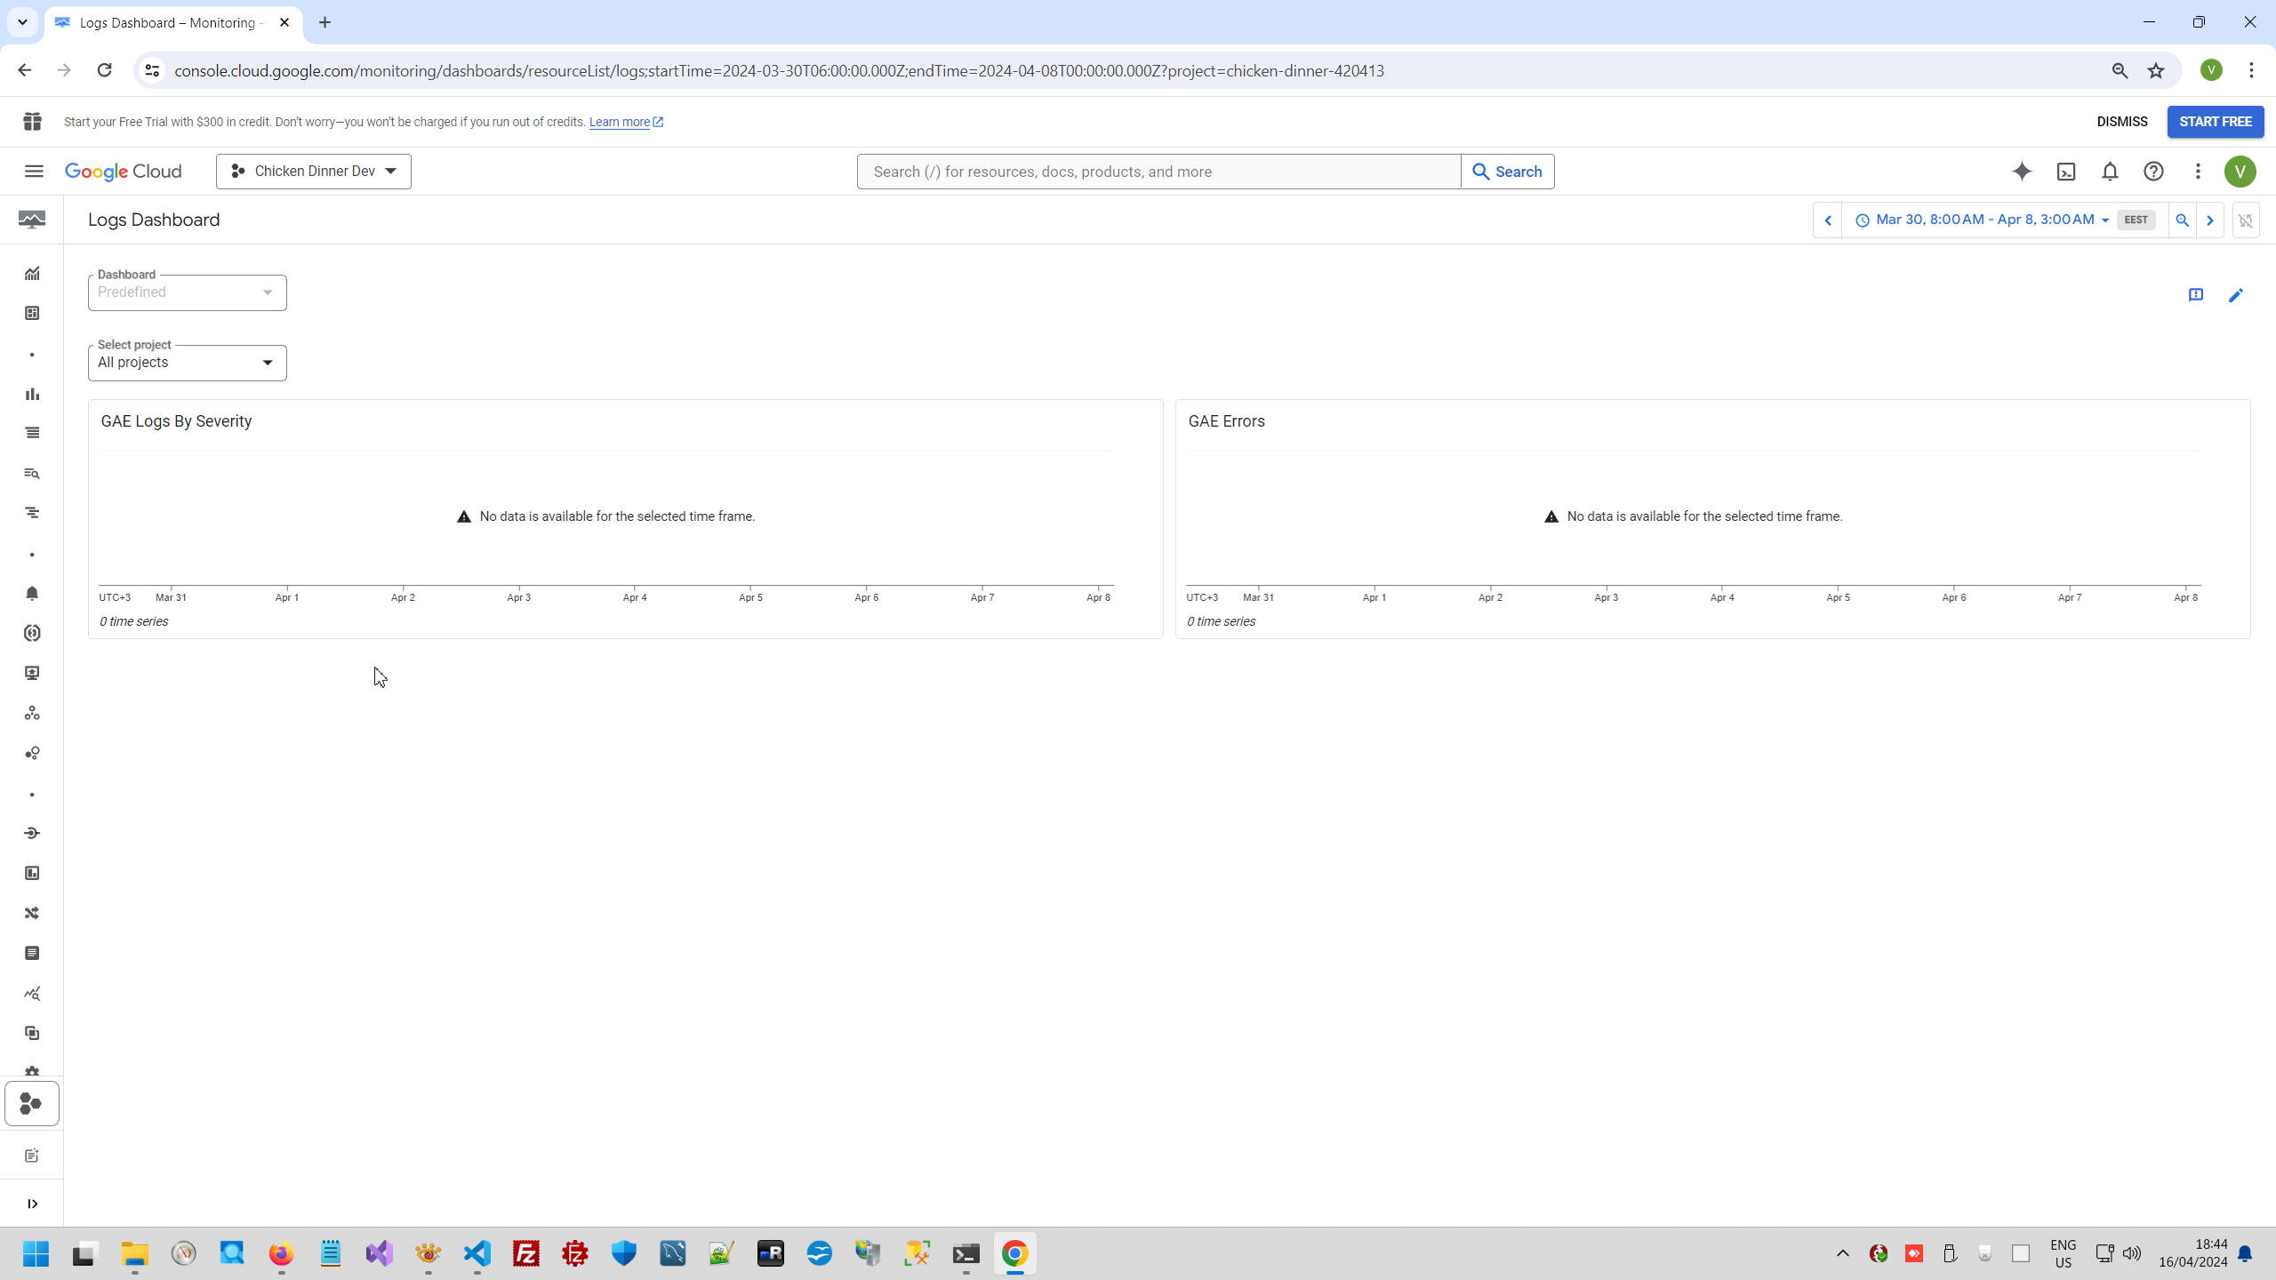Click the send feedback icon
Screen dimensions: 2276x1280
2196,295
